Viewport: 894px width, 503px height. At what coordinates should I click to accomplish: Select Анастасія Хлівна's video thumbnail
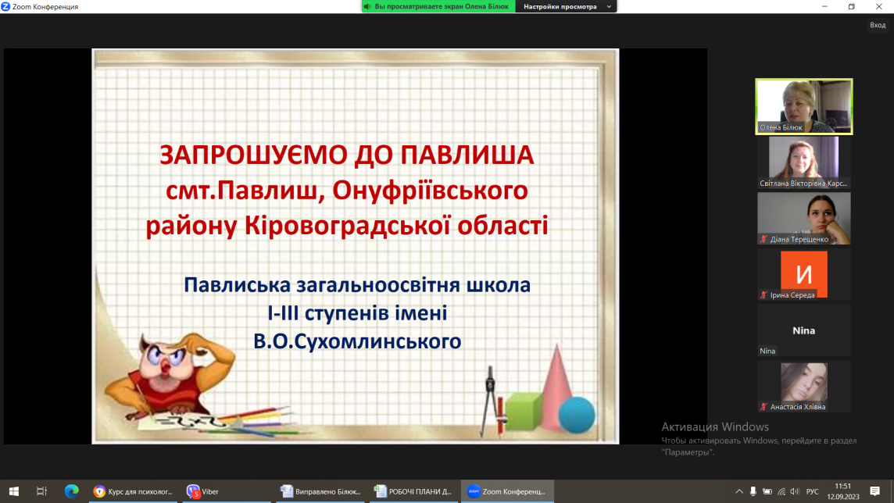(x=803, y=386)
